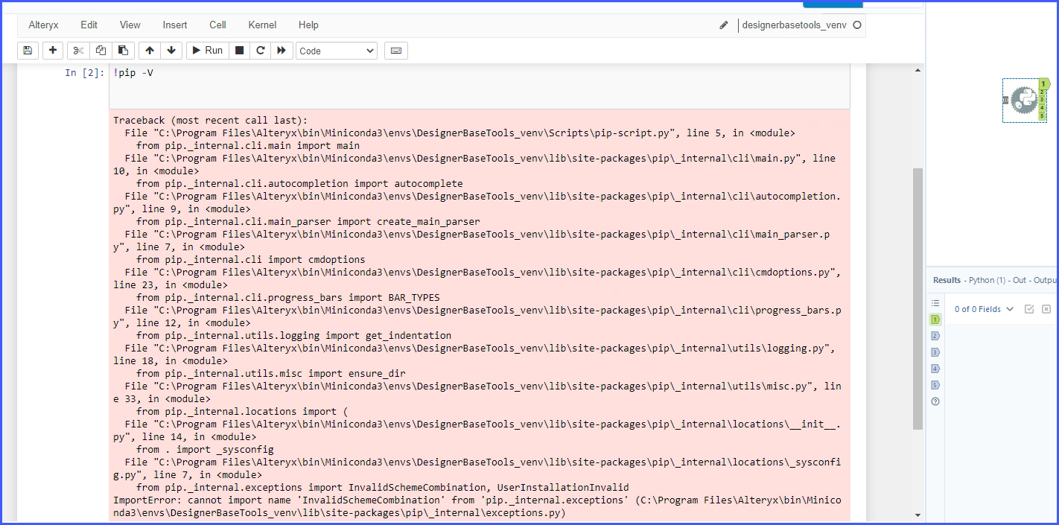This screenshot has height=525, width=1059.
Task: Click the Python tool input anchor
Action: (1005, 100)
